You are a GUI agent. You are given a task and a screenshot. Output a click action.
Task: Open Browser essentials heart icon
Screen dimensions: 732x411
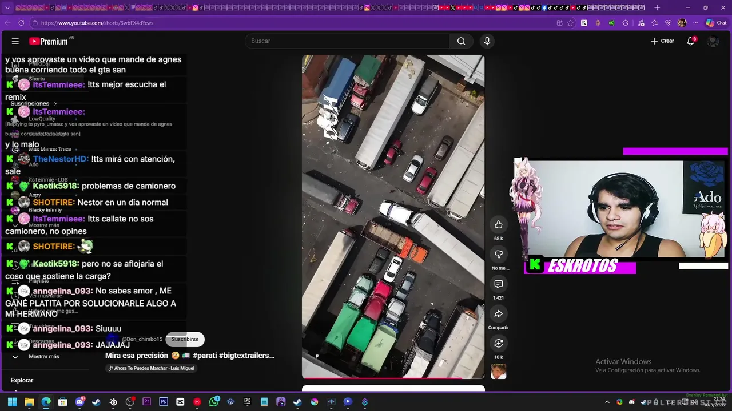coord(669,23)
